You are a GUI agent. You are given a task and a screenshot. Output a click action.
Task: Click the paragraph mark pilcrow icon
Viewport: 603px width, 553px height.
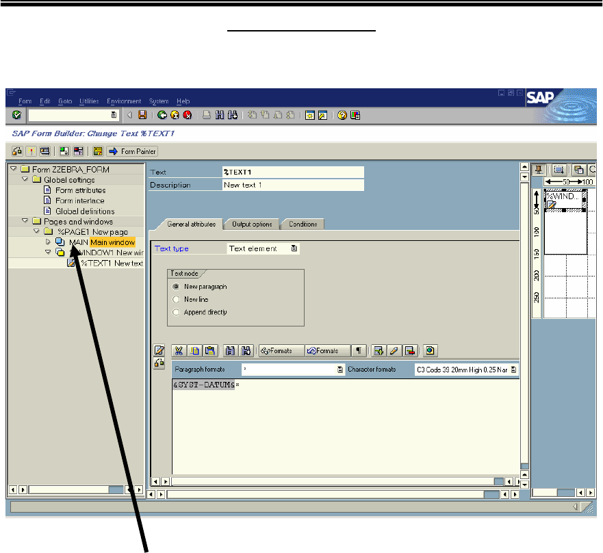click(359, 350)
